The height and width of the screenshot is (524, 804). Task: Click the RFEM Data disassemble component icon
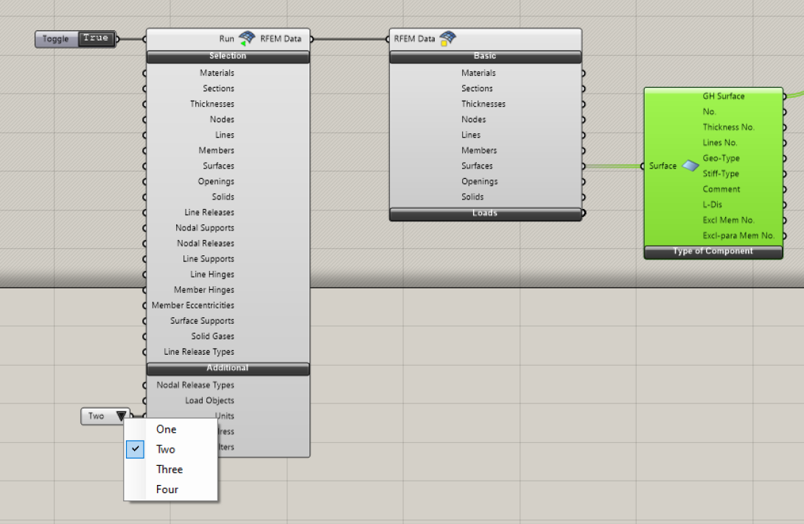pos(447,38)
